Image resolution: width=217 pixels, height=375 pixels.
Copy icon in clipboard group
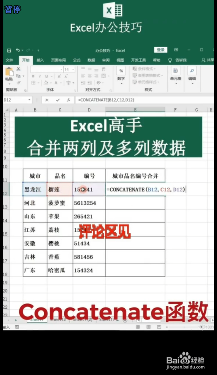(x=18, y=76)
